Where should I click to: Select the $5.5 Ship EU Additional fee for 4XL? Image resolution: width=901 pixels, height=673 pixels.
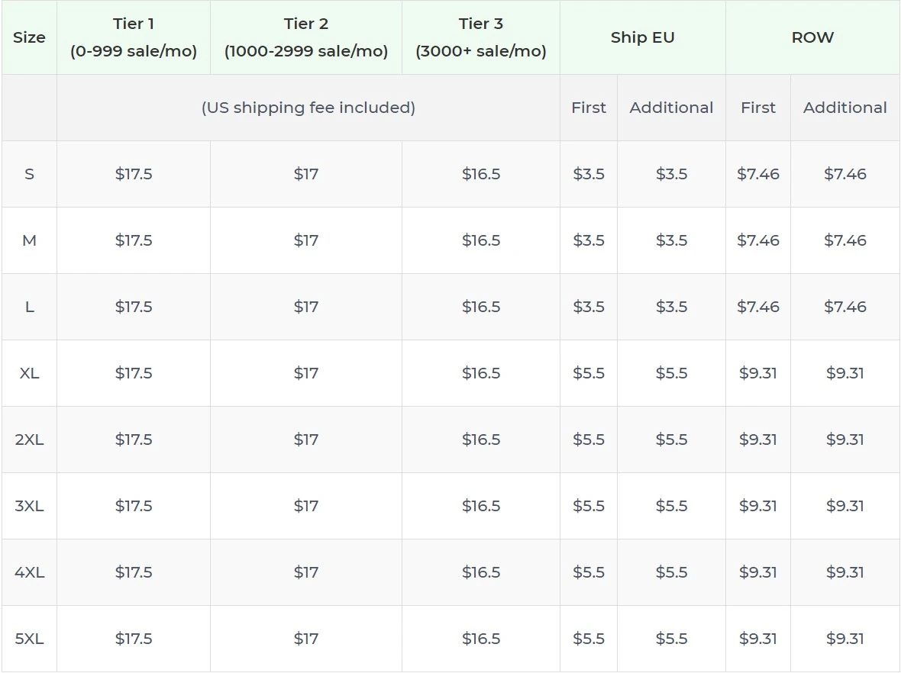point(670,572)
